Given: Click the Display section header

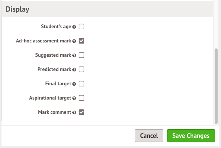Looking at the screenshot, I should 107,9.
